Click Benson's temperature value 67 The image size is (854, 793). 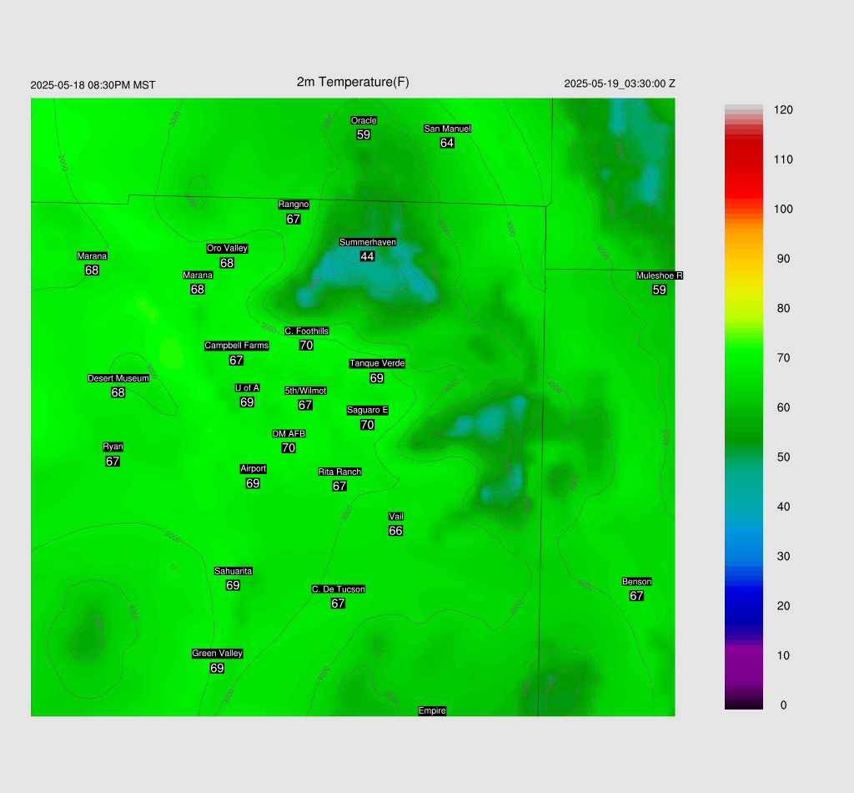pyautogui.click(x=636, y=596)
